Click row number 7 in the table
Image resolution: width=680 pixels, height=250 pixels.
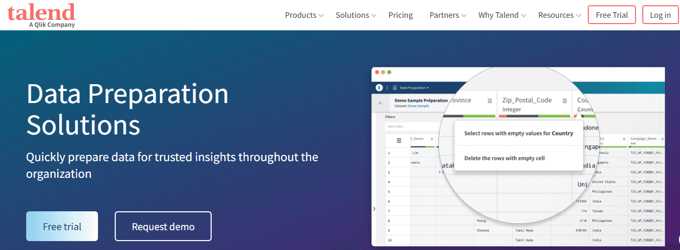[x=389, y=211]
